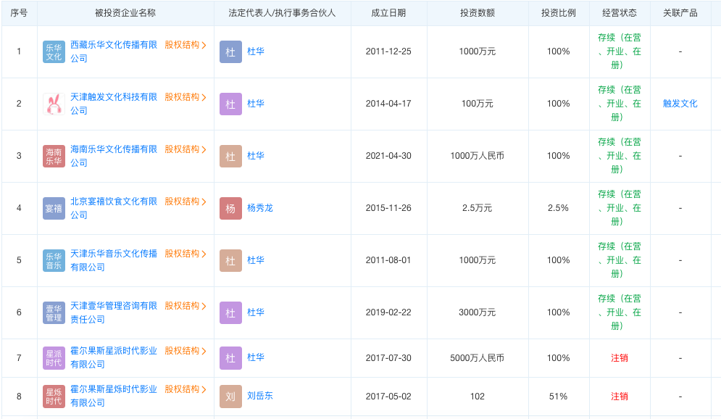This screenshot has height=419, width=721.
Task: Click 注销 status in 霍尔果斯星派 row
Action: (x=620, y=358)
